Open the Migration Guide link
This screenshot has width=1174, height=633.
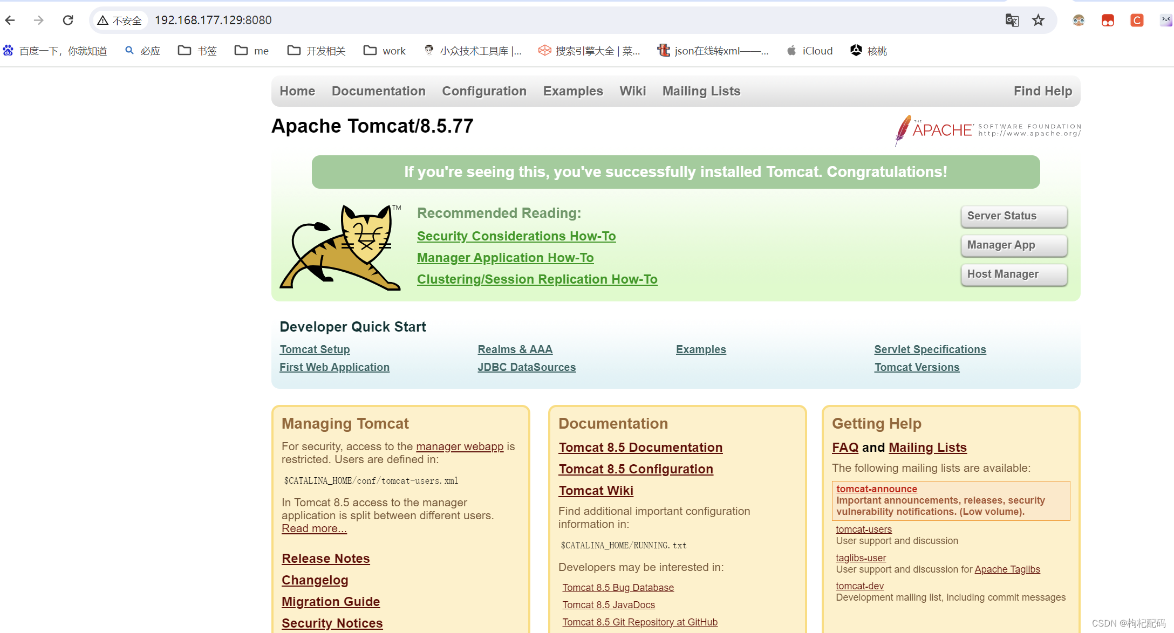(331, 602)
